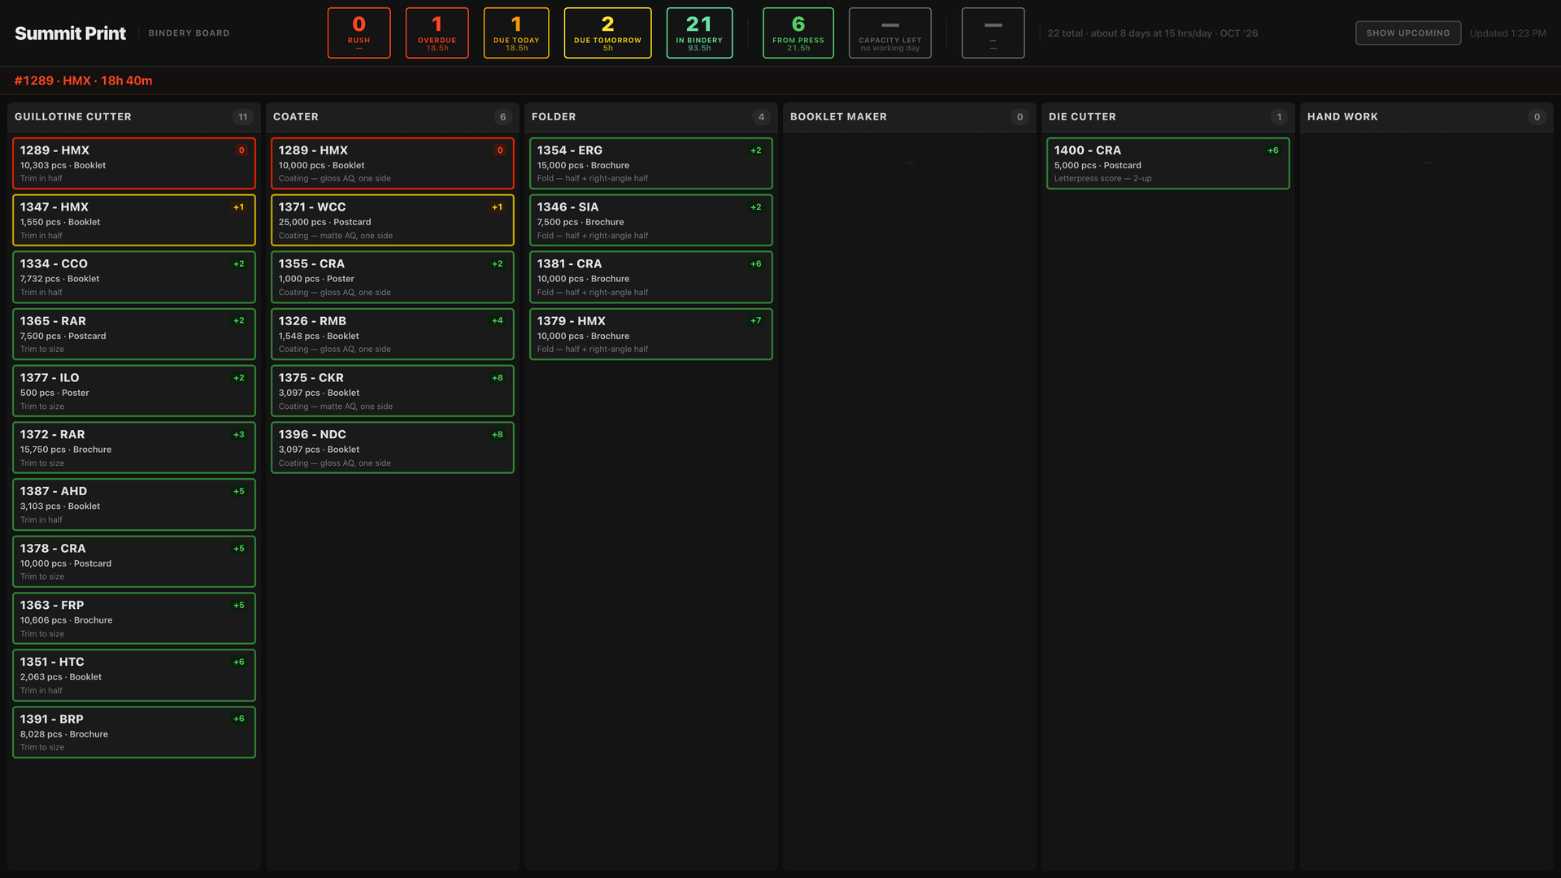Open the 1347 - HMX job card
Image resolution: width=1561 pixels, height=878 pixels.
point(134,220)
